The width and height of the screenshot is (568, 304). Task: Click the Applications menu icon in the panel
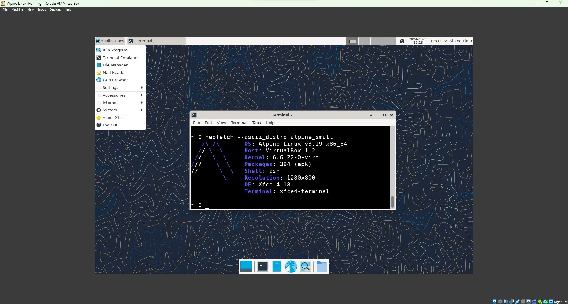(x=98, y=41)
